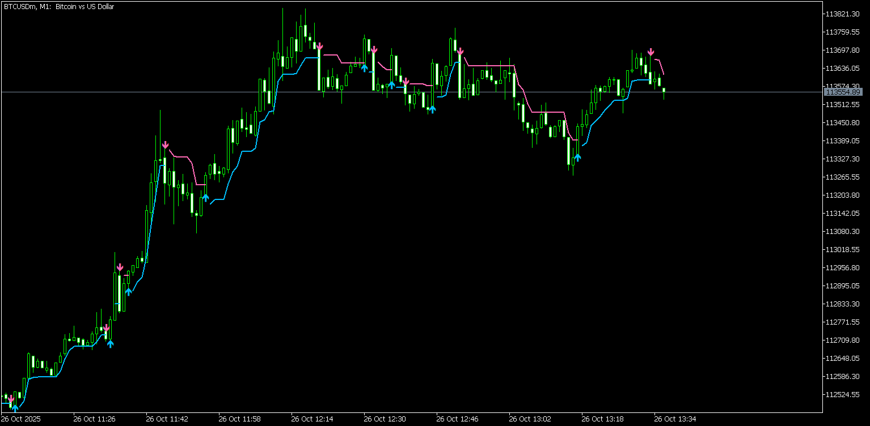The height and width of the screenshot is (426, 870).
Task: Click the 26 Oct 13:18 time label
Action: (602, 419)
